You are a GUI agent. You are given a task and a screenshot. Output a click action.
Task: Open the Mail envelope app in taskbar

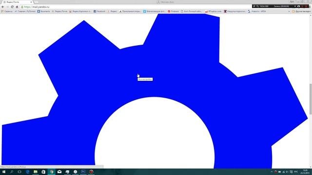(59, 172)
